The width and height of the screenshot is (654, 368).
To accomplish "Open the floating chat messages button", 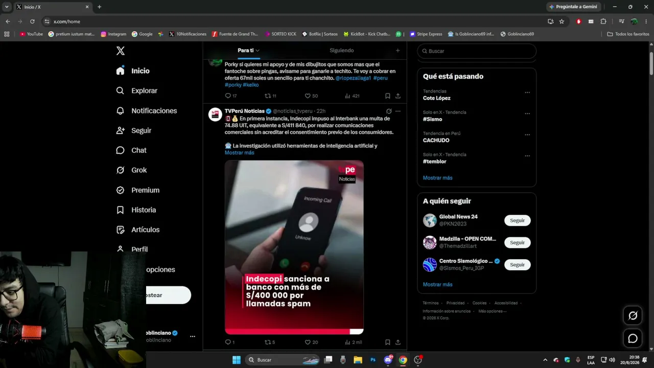I will click(x=633, y=338).
